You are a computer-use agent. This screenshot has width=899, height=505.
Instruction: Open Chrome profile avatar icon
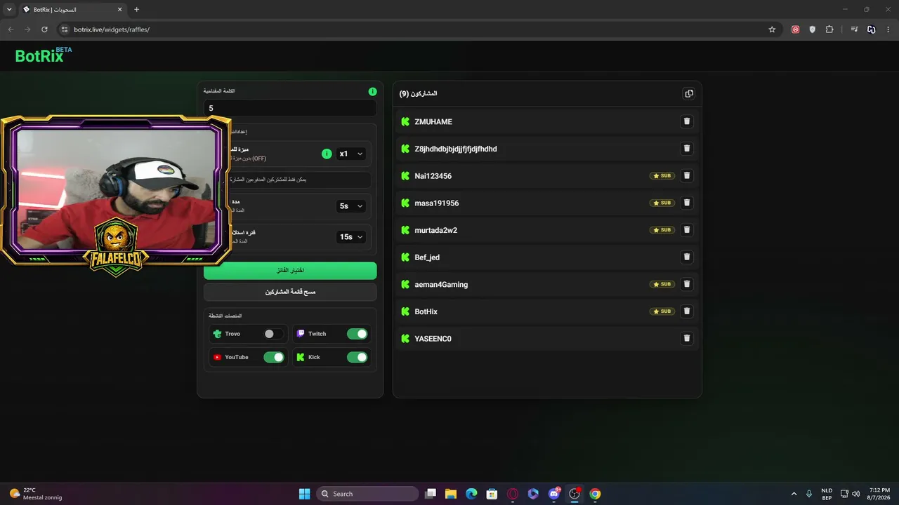pos(871,29)
